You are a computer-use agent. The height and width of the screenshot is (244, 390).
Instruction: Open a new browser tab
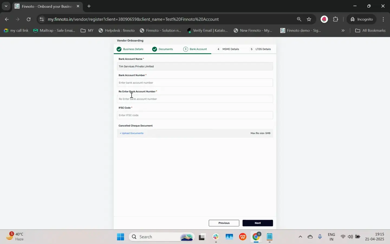click(x=89, y=6)
